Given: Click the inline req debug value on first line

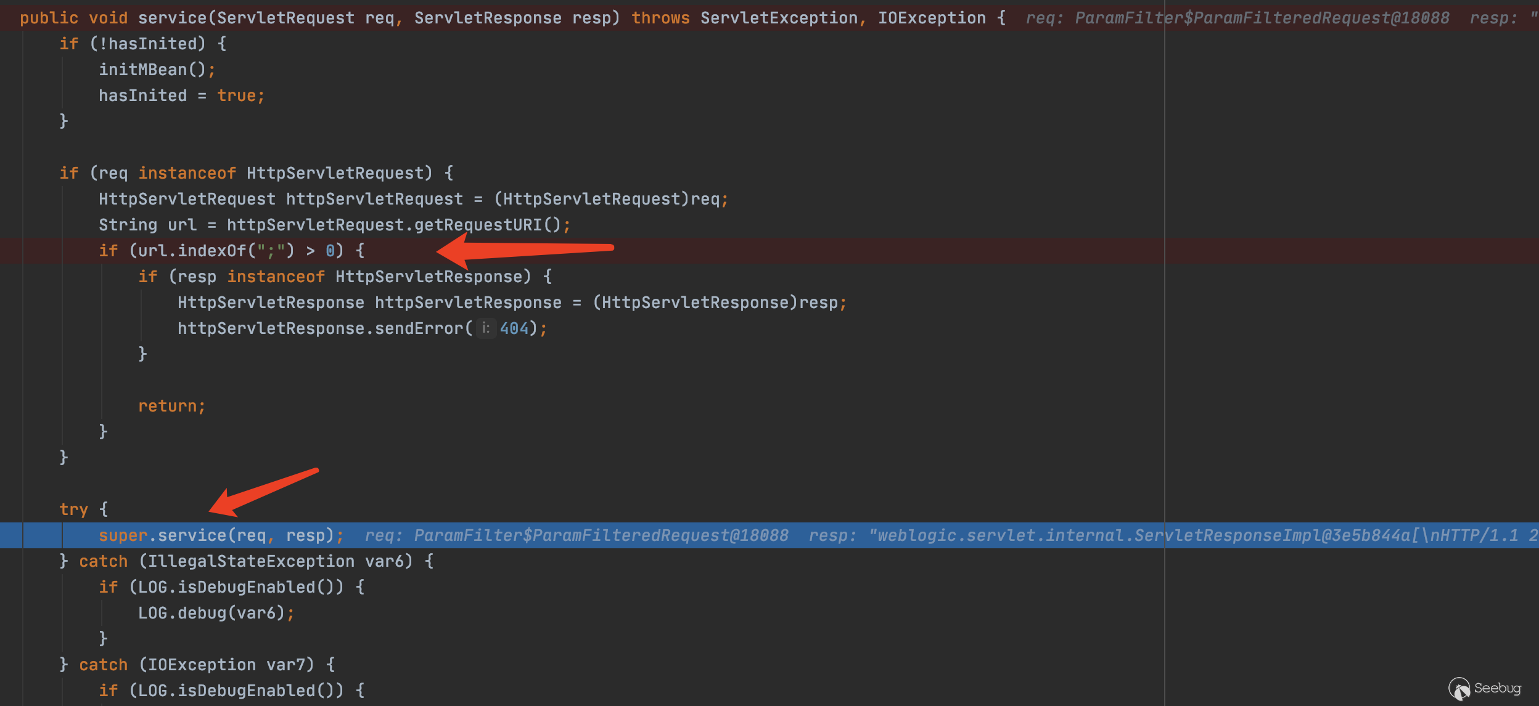Looking at the screenshot, I should (x=1237, y=18).
